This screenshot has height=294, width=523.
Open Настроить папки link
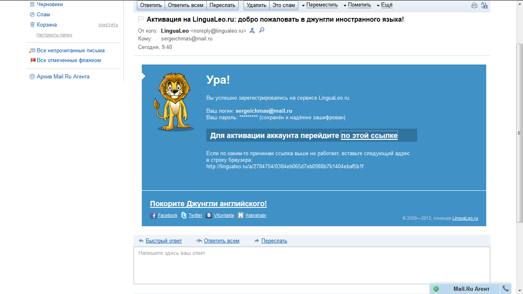pos(54,35)
